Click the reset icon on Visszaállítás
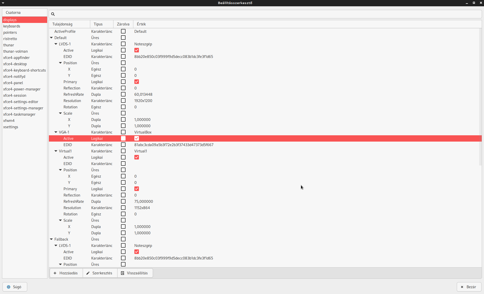The width and height of the screenshot is (484, 294). [x=123, y=273]
